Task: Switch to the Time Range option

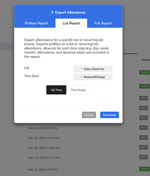Action: pos(78,90)
